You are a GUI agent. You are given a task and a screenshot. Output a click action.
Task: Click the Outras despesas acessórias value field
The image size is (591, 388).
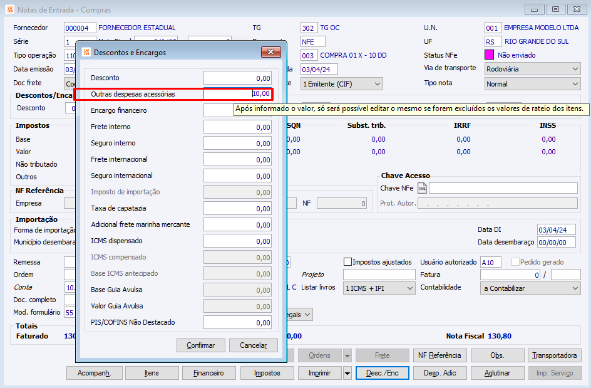coord(237,93)
